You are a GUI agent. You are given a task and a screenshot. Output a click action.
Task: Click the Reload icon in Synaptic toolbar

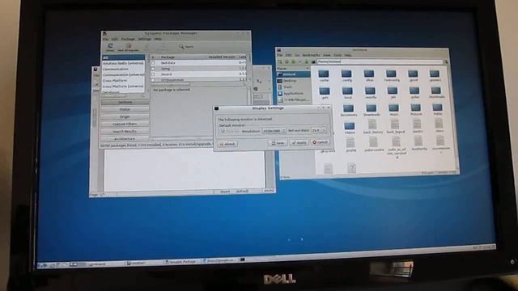click(x=110, y=46)
